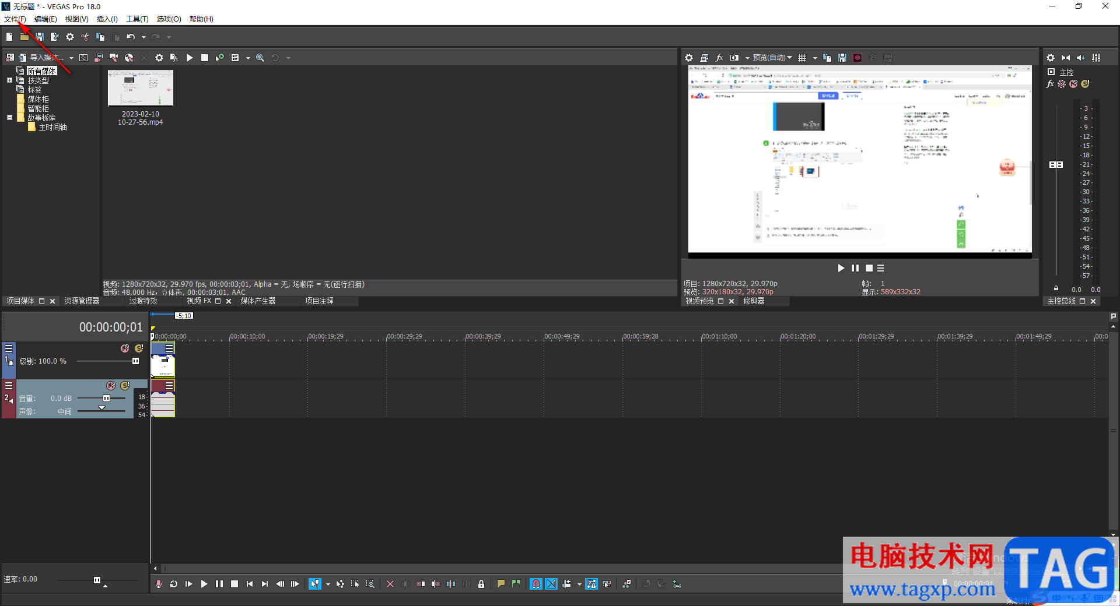Toggle downmix output on the master bus
The height and width of the screenshot is (606, 1120).
click(x=1066, y=58)
